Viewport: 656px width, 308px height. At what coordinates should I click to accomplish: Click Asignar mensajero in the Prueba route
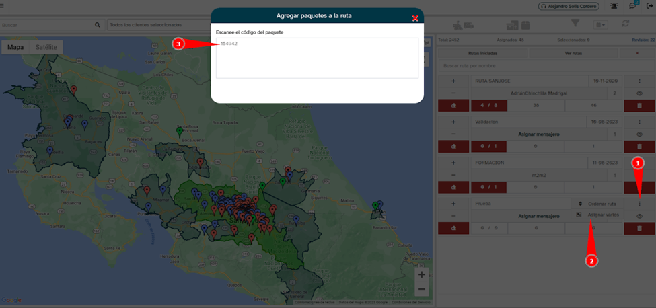click(539, 216)
